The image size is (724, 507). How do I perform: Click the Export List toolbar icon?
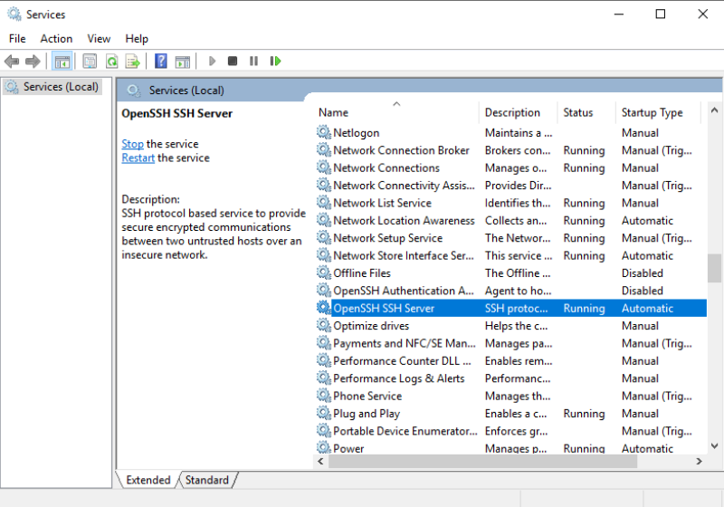tap(132, 61)
